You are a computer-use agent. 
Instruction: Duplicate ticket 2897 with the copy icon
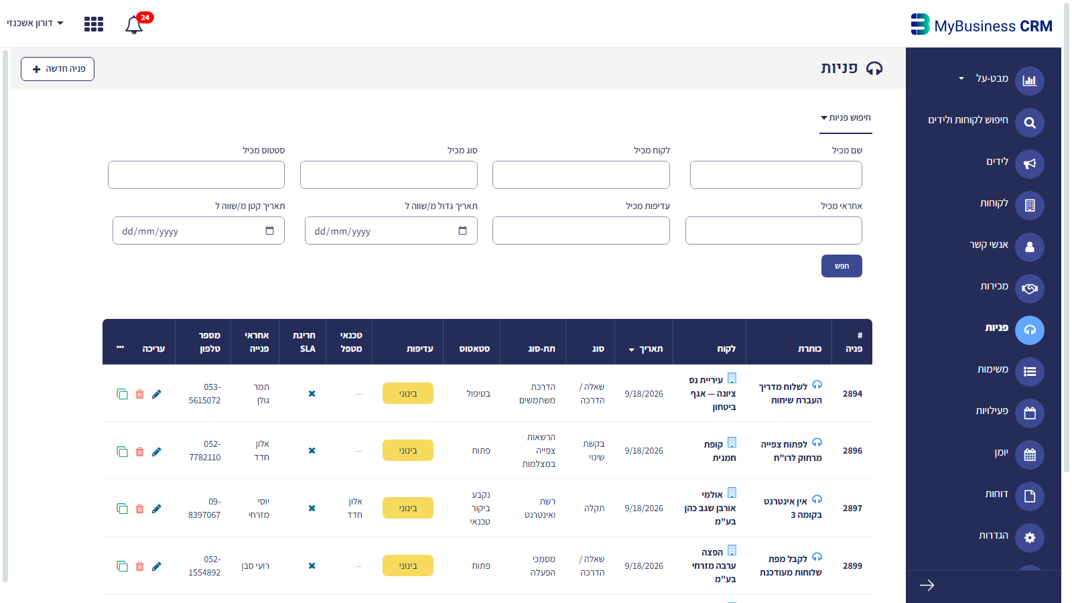pos(122,509)
